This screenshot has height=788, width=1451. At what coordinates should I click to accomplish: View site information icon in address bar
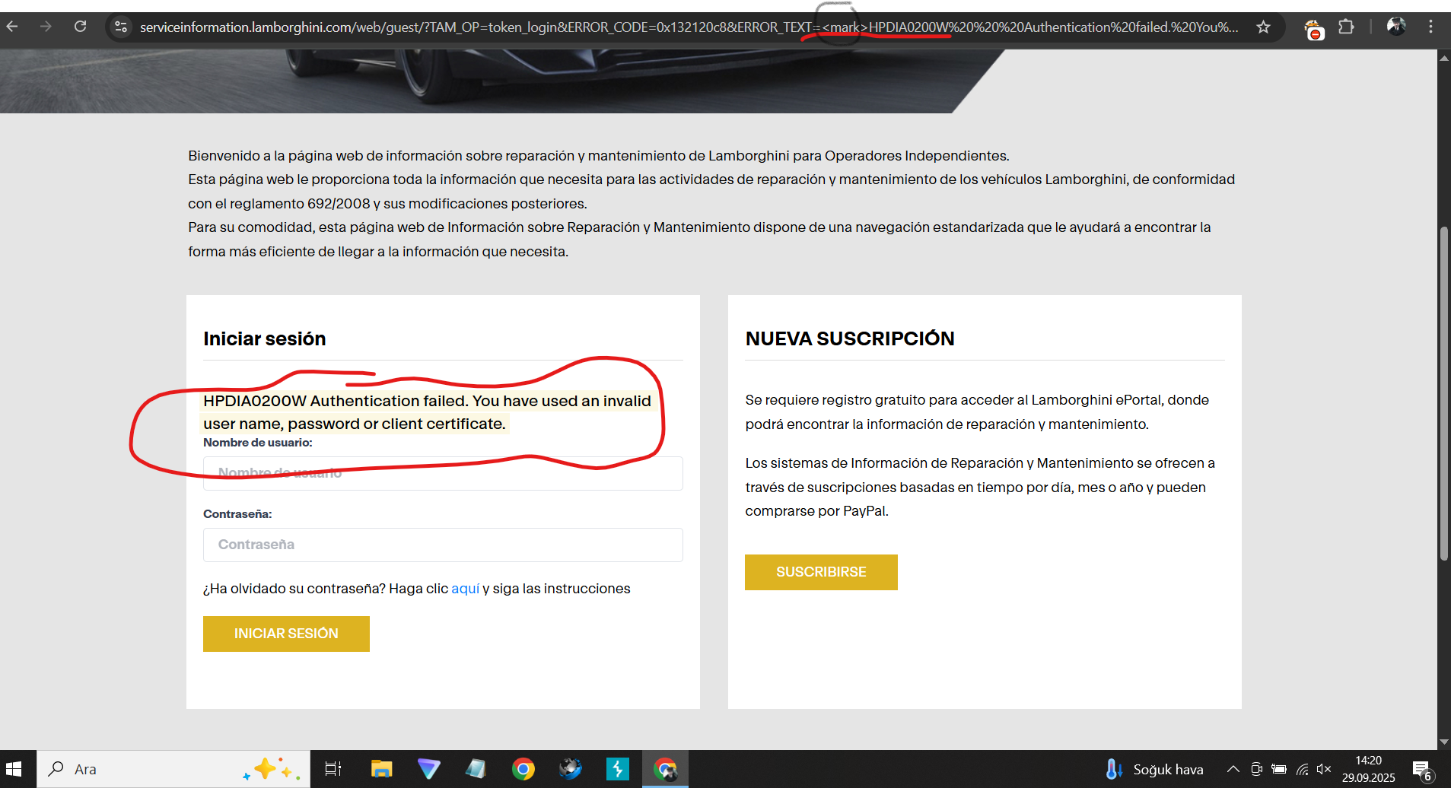(121, 27)
